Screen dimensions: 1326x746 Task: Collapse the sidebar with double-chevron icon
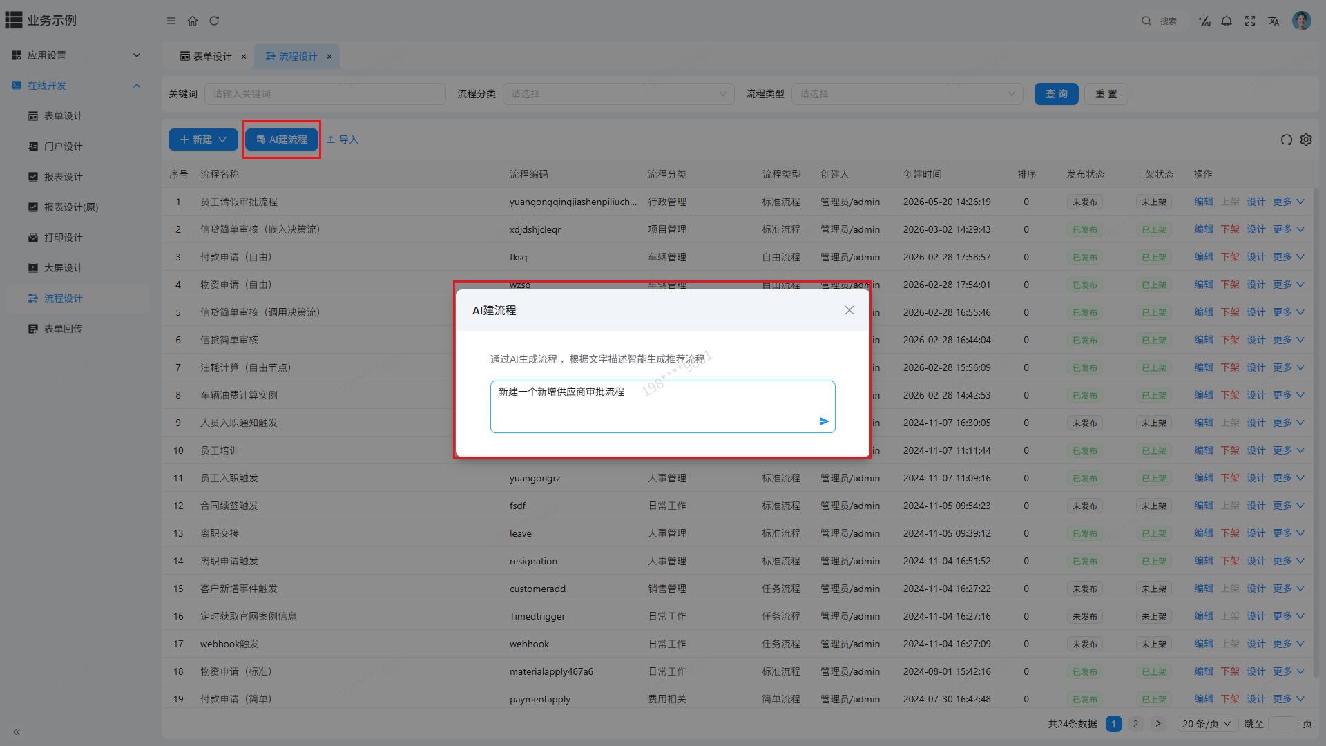click(17, 731)
